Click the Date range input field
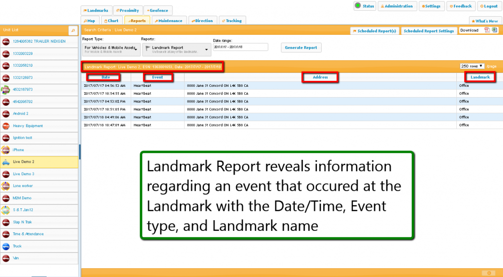Image resolution: width=503 pixels, height=277 pixels. click(240, 47)
